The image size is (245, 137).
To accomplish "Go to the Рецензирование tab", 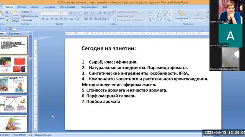I will click(x=89, y=7).
